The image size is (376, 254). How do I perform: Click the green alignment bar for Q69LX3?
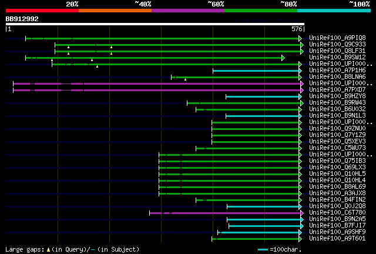229,168
